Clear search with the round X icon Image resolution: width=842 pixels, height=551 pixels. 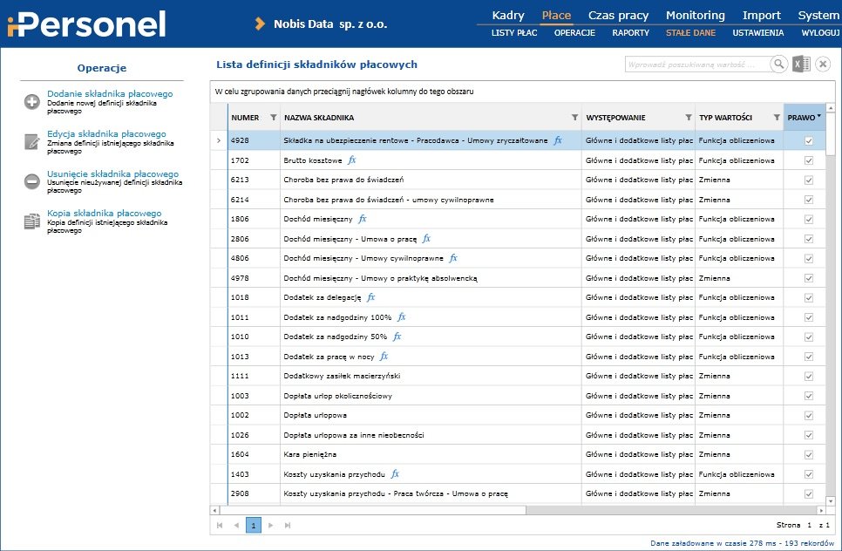click(823, 65)
